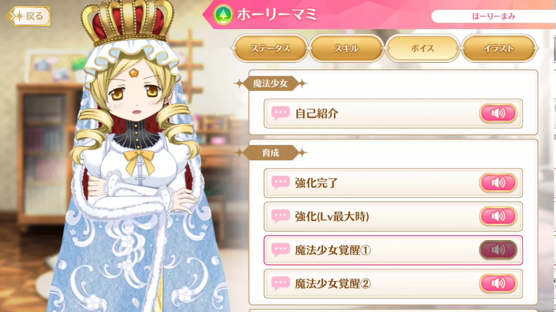556x312 pixels.
Task: Open the スキル tab
Action: pyautogui.click(x=346, y=49)
